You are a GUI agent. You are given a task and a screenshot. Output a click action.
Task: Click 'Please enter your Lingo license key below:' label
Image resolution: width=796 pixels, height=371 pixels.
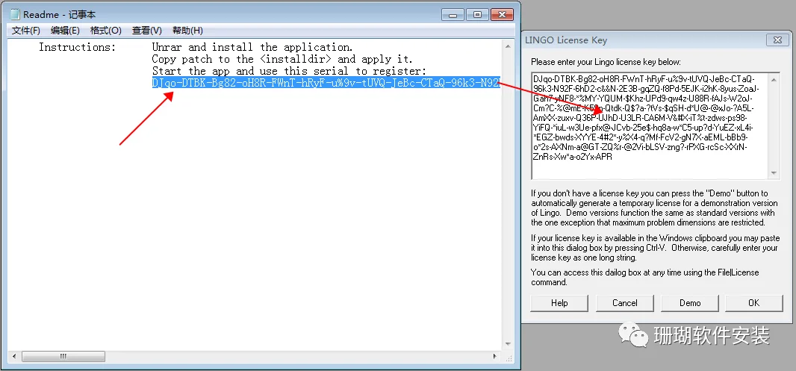606,62
